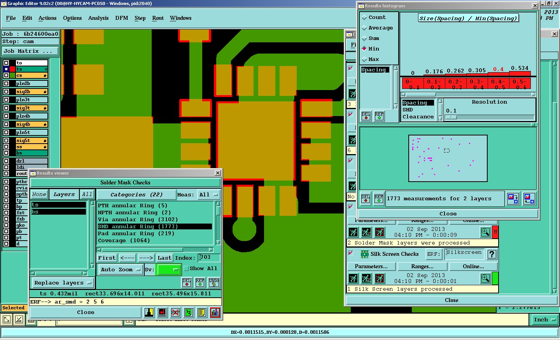The width and height of the screenshot is (560, 340).
Task: Click the Silk Screen Checks help question icon
Action: pyautogui.click(x=492, y=254)
